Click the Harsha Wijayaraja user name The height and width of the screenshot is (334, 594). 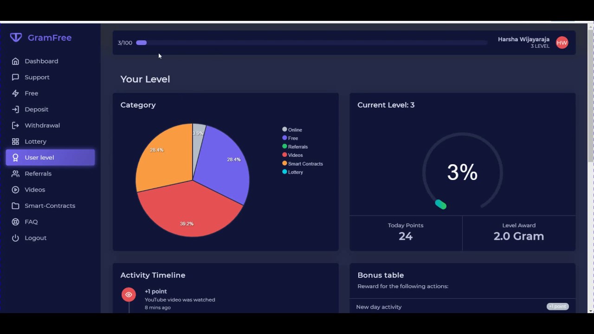point(523,39)
